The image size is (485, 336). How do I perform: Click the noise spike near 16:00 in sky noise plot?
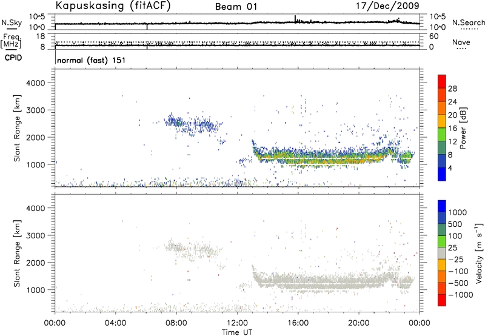295,19
